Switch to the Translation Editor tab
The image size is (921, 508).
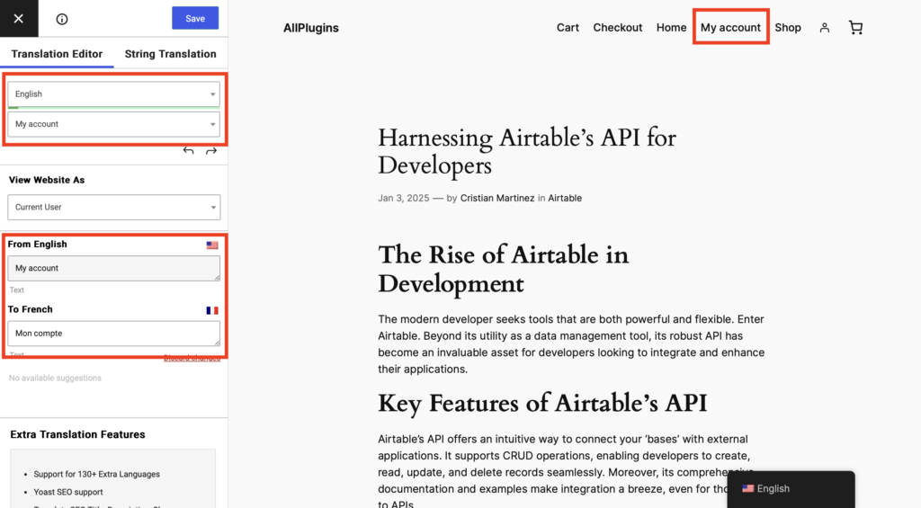[57, 54]
